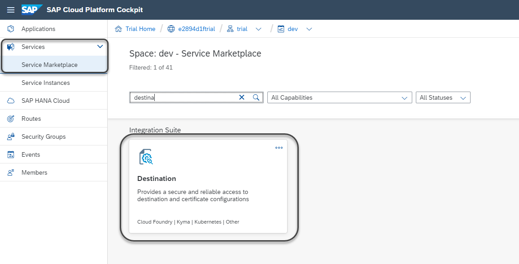
Task: Open Routes in the sidebar
Action: tap(54, 119)
